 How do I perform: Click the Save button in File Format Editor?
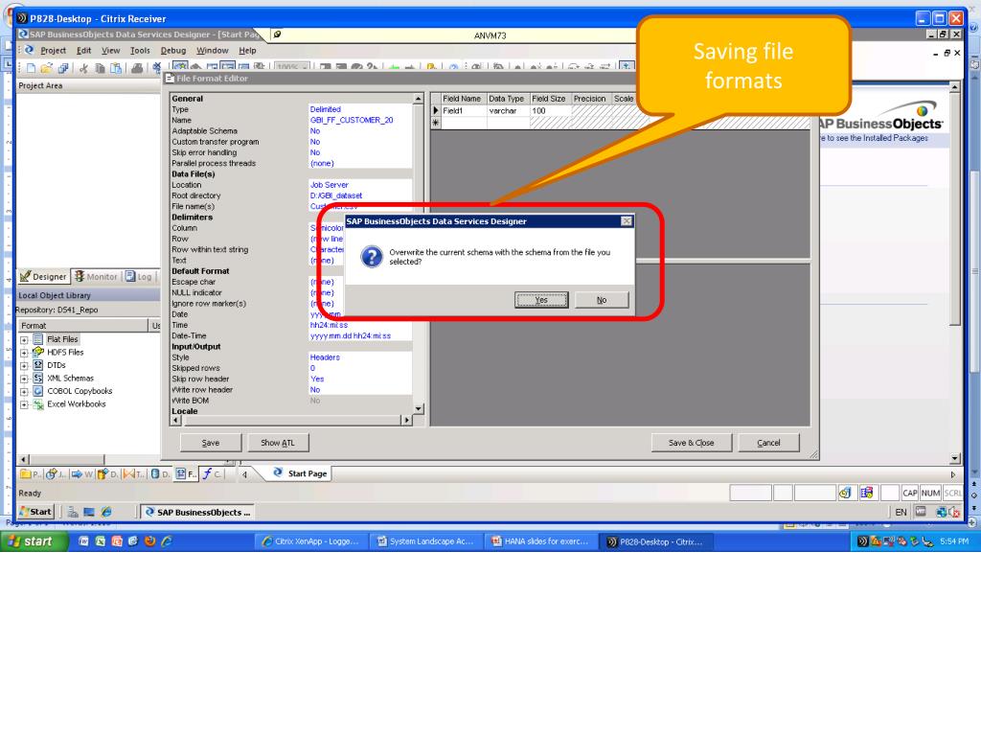coord(211,443)
